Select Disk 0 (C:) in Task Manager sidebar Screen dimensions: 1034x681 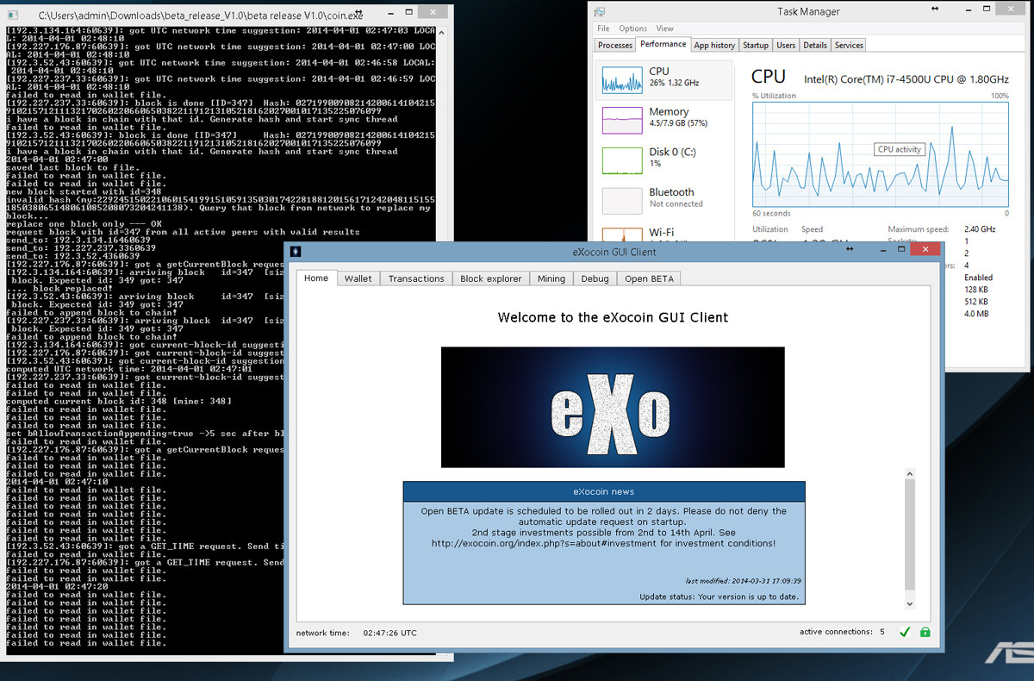pos(663,159)
